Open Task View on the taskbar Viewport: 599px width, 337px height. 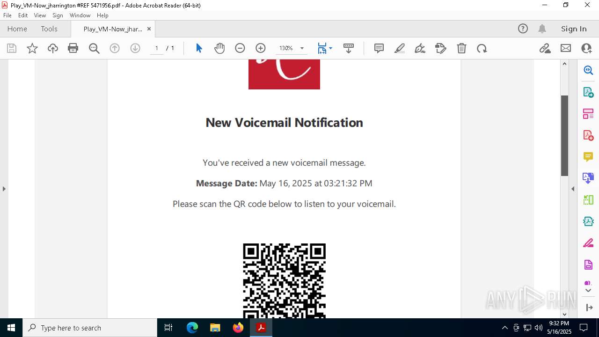point(168,328)
